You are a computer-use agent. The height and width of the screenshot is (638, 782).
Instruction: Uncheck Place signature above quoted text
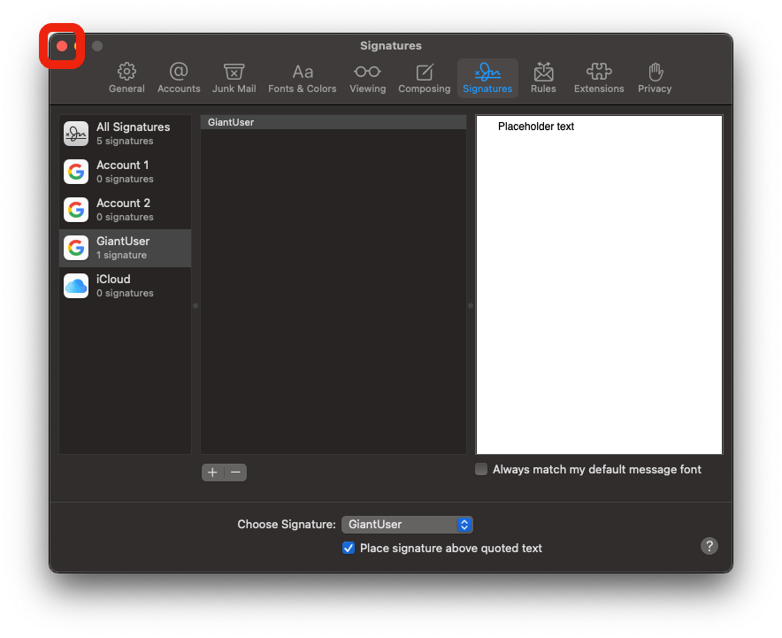pos(349,549)
